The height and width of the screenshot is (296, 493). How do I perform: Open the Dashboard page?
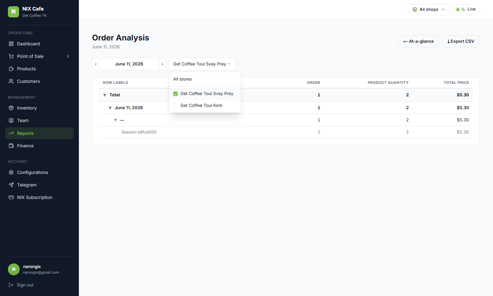point(39,44)
